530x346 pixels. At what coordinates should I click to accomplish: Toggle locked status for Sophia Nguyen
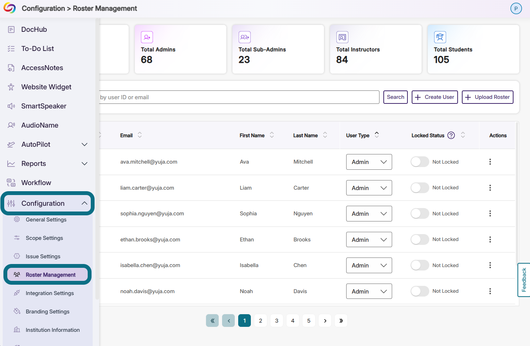[420, 213]
